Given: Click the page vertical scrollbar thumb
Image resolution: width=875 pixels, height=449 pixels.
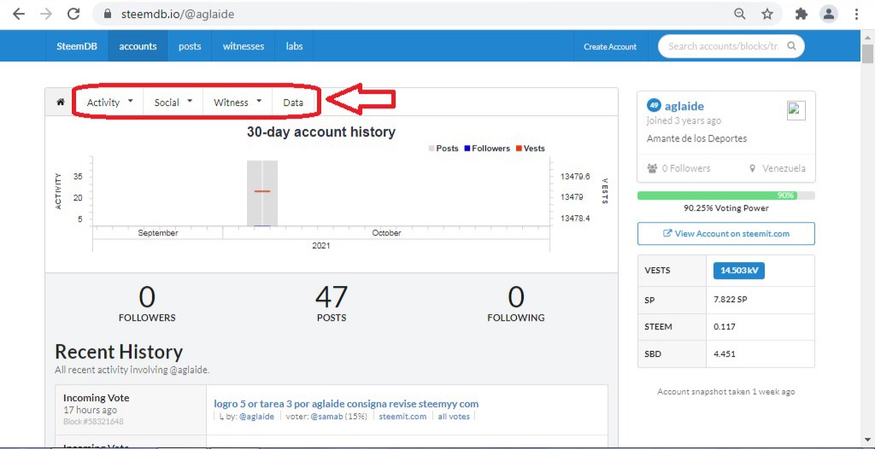Looking at the screenshot, I should (867, 55).
